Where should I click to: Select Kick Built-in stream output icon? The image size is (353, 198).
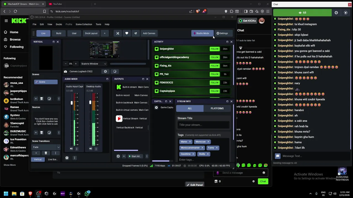(x=119, y=87)
